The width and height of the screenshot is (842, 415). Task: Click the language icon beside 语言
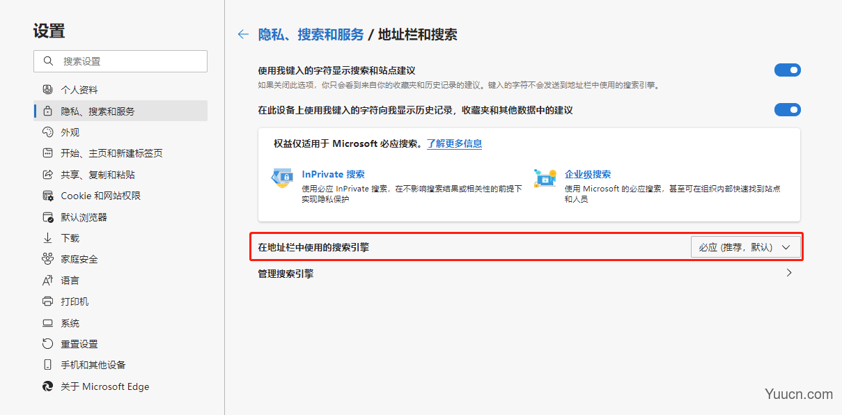point(47,281)
